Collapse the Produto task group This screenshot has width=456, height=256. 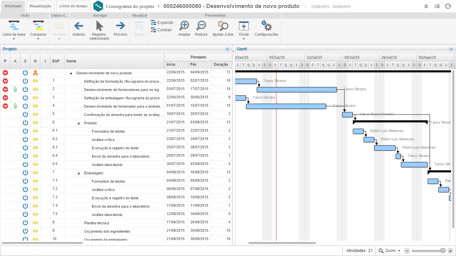tap(79, 123)
